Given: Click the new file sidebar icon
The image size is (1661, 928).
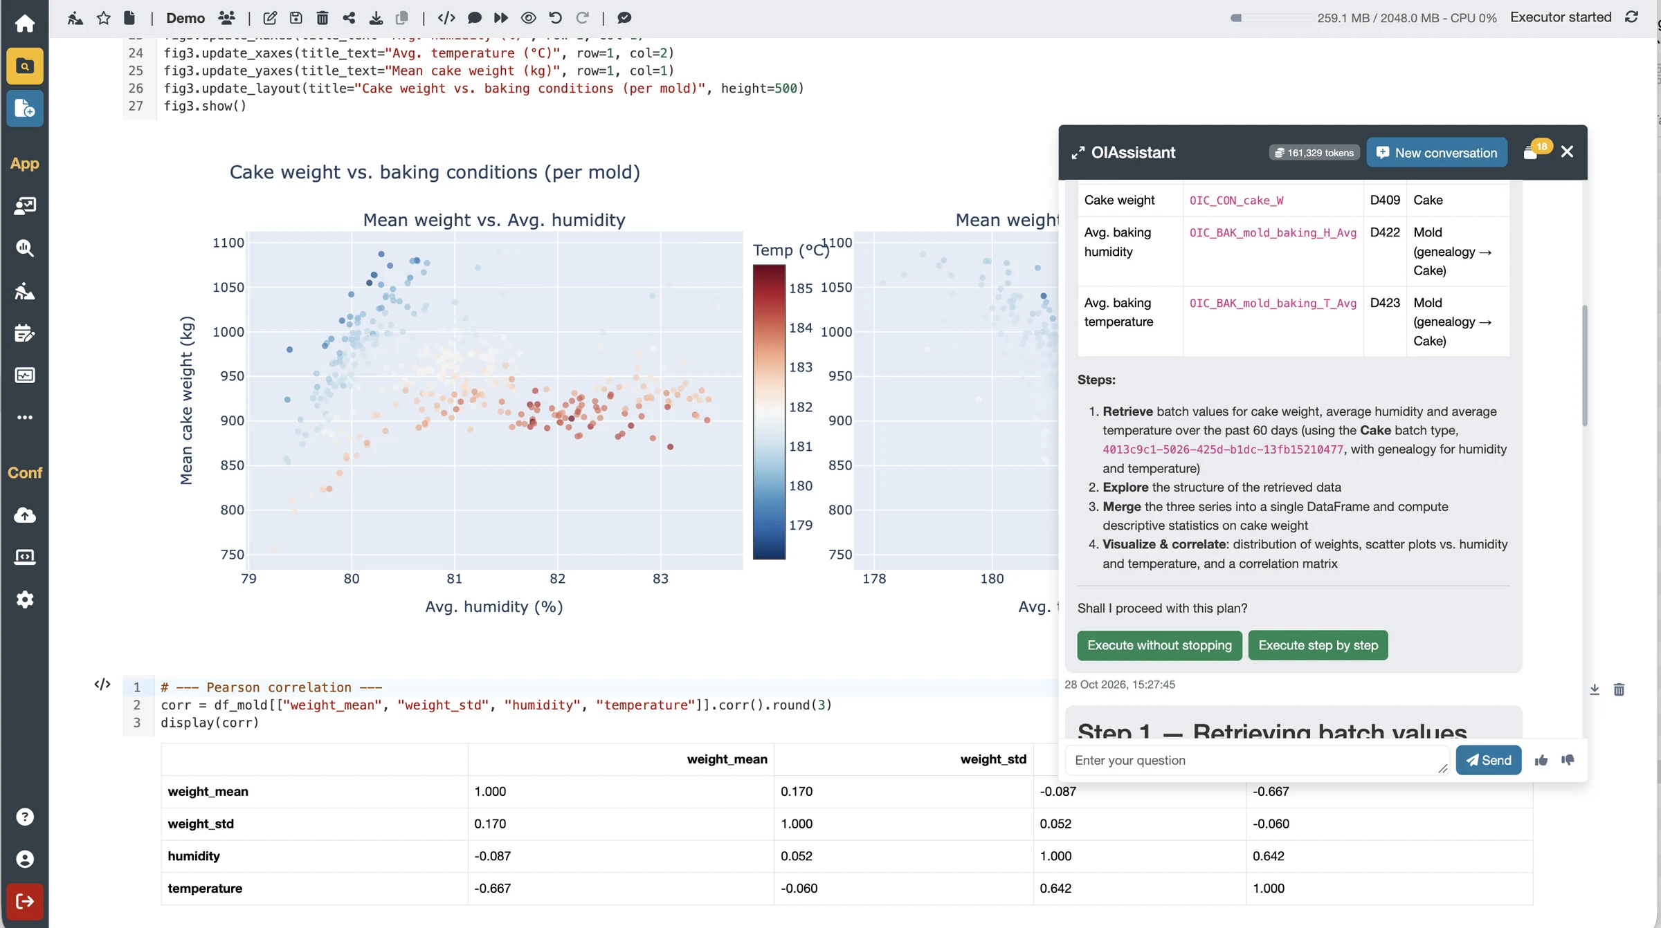Looking at the screenshot, I should pyautogui.click(x=25, y=109).
